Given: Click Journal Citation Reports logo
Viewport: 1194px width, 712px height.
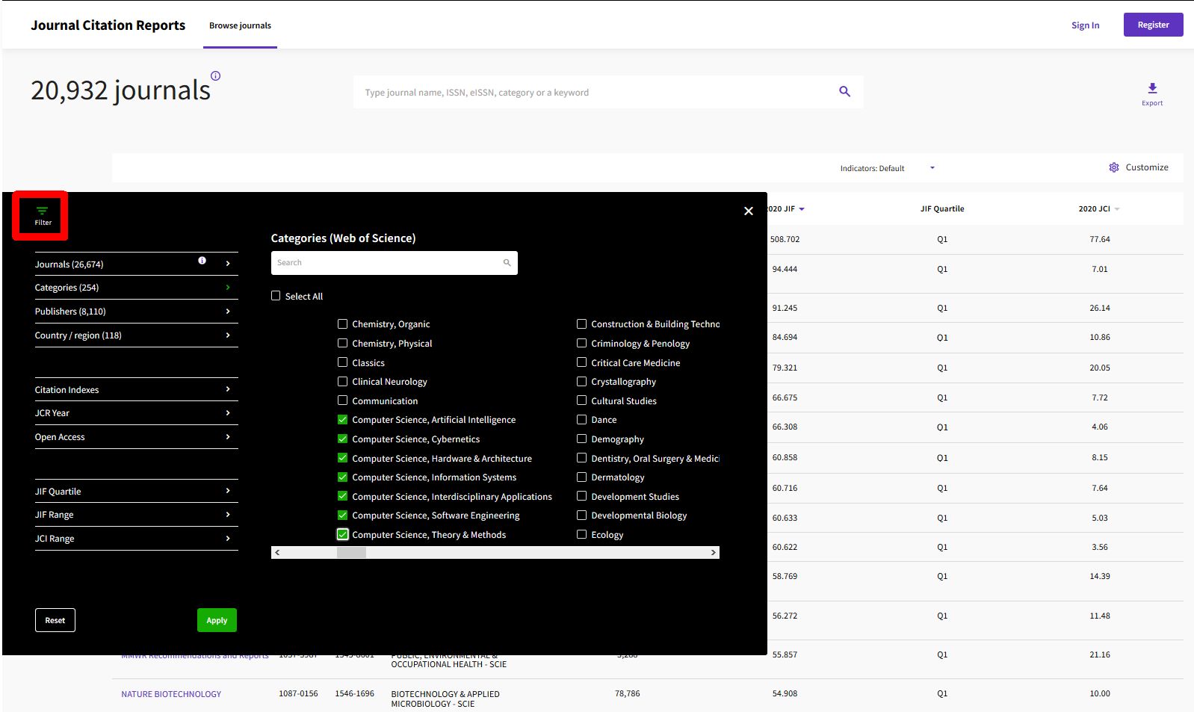Looking at the screenshot, I should coord(108,25).
